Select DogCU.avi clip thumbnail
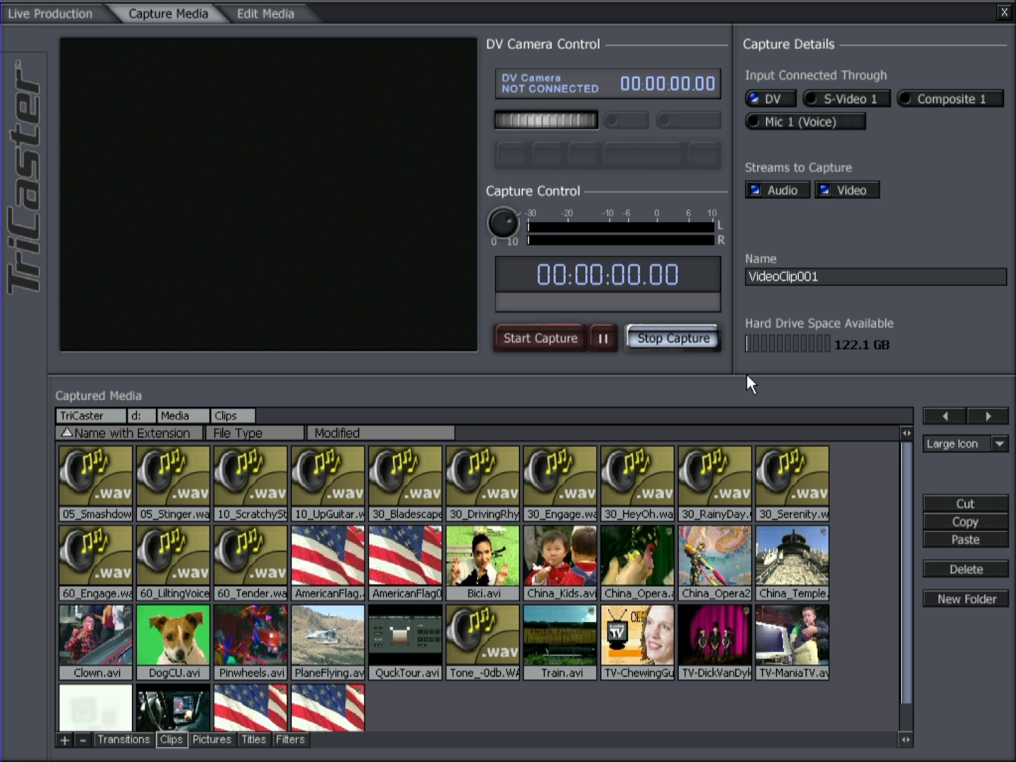Image resolution: width=1016 pixels, height=762 pixels. (x=173, y=642)
